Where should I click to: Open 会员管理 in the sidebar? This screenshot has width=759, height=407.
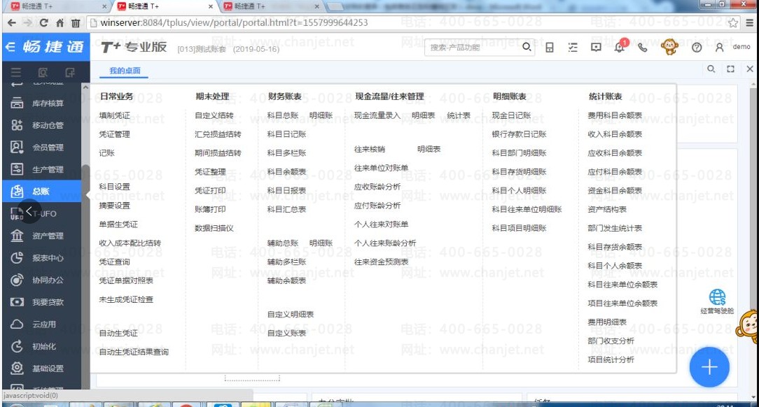[41, 148]
